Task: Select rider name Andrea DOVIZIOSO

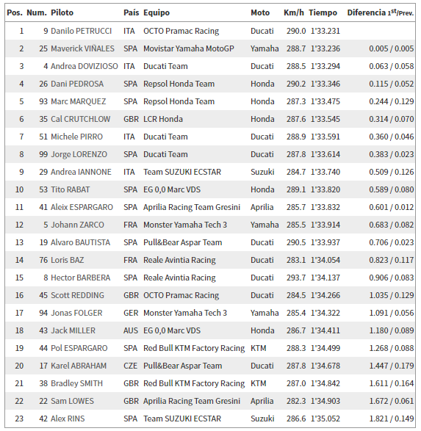Action: pos(84,66)
